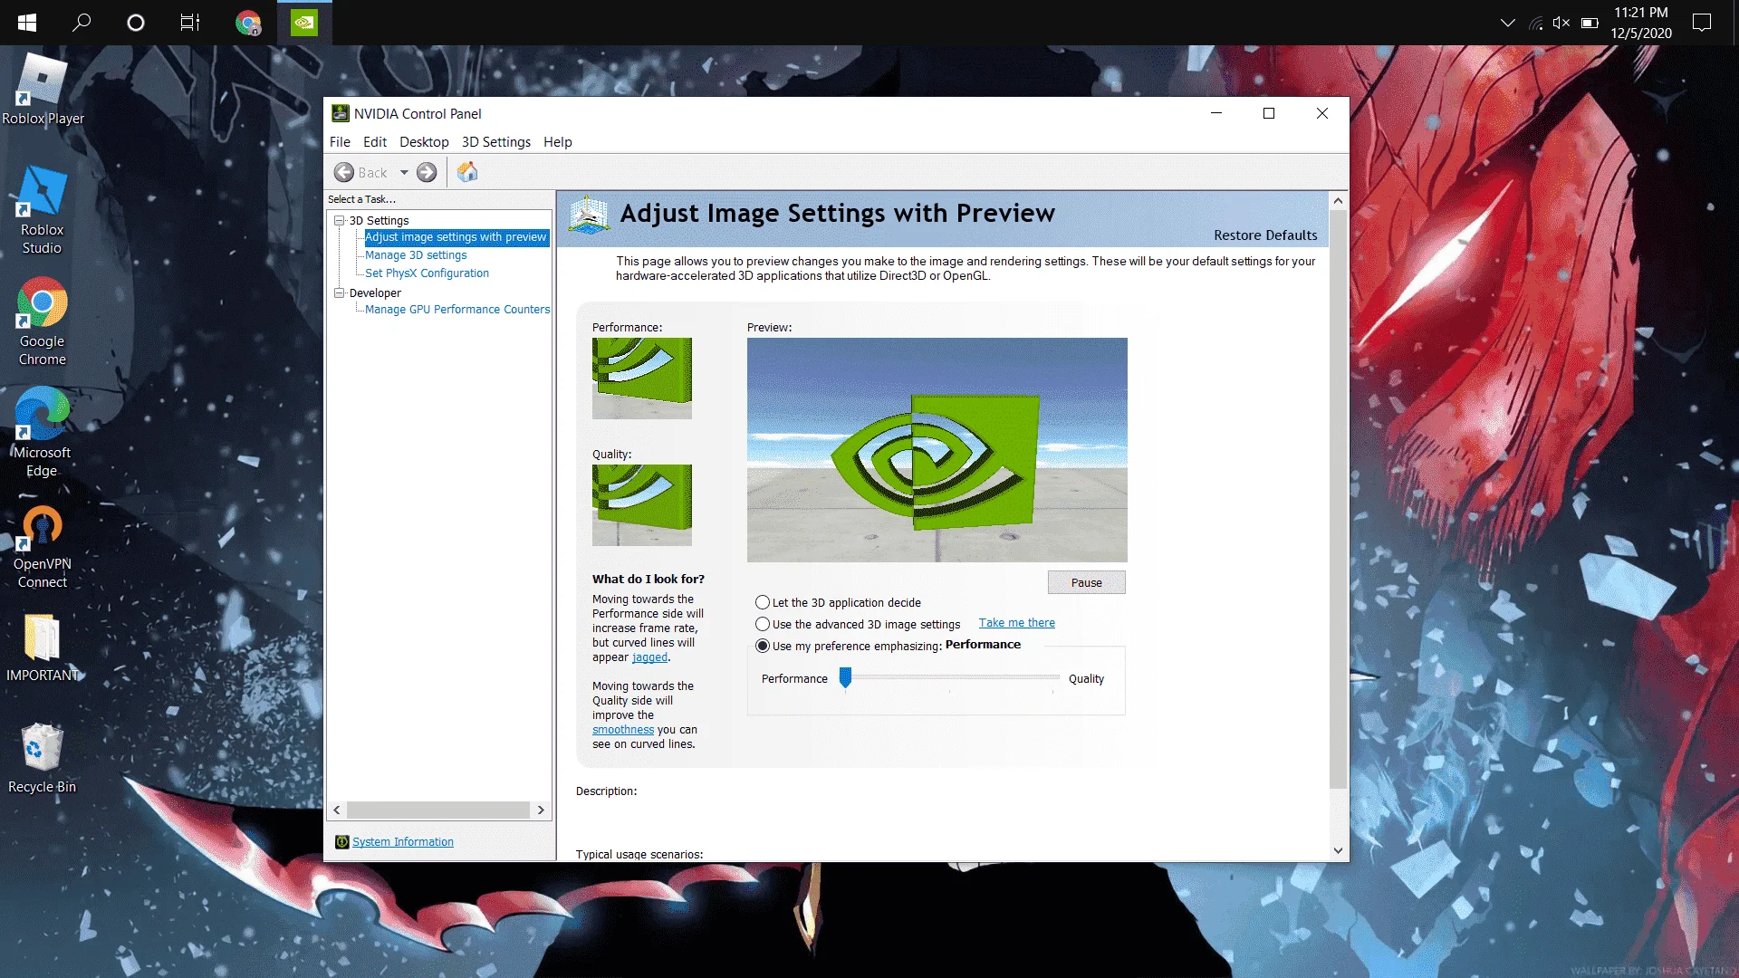The image size is (1739, 978).
Task: Click the Roblox Player desktop icon
Action: (43, 89)
